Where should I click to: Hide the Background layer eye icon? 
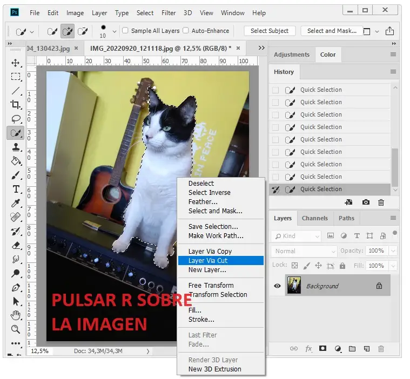point(277,286)
